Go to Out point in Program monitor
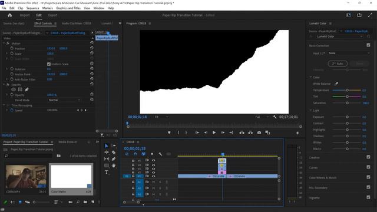 coord(231,132)
